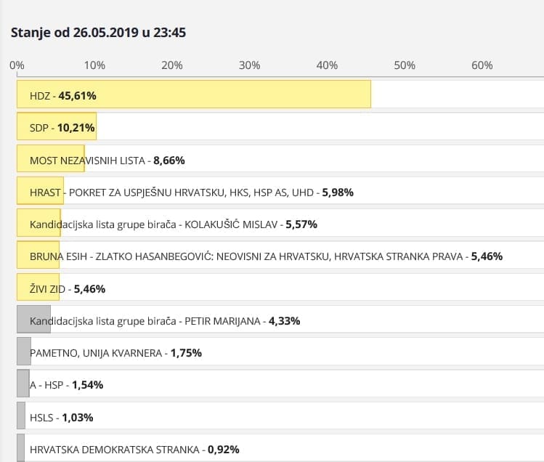Click the HRAST coalition 5,98% row label
Image resolution: width=544 pixels, height=462 pixels.
click(191, 192)
